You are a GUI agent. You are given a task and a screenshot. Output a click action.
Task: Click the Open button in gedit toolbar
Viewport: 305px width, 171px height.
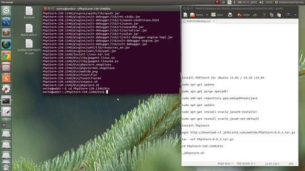click(x=196, y=15)
